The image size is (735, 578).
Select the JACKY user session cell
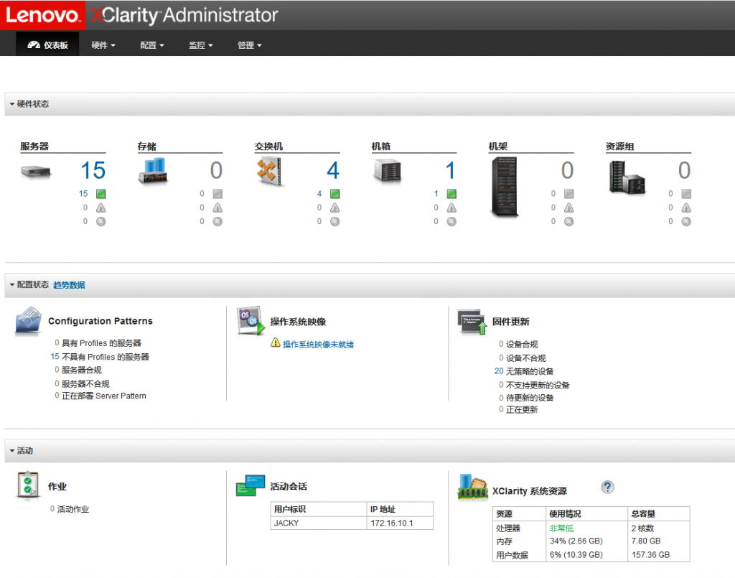[319, 523]
